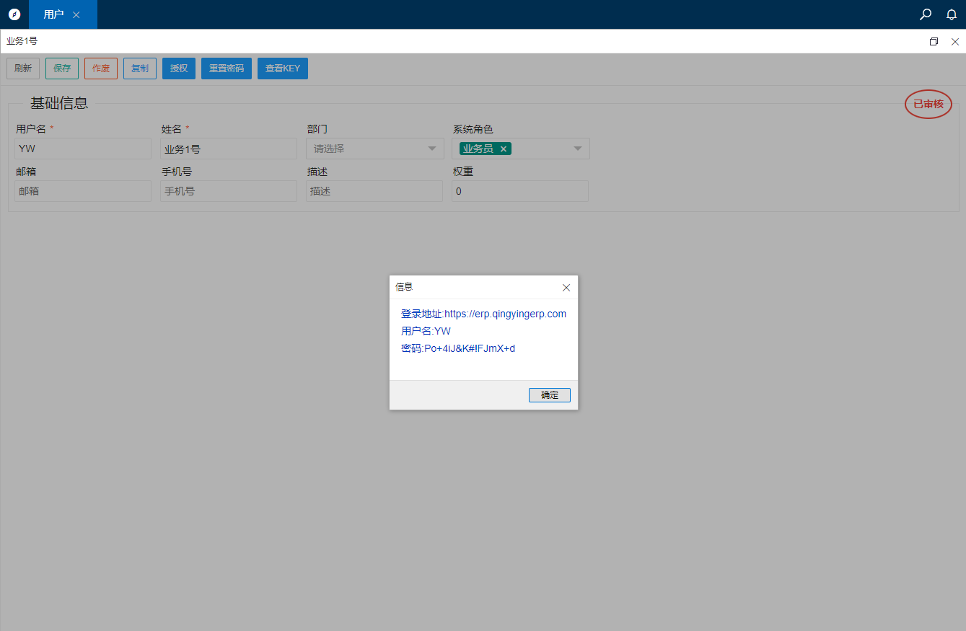966x631 pixels.
Task: Open the notifications bell icon
Action: (952, 14)
